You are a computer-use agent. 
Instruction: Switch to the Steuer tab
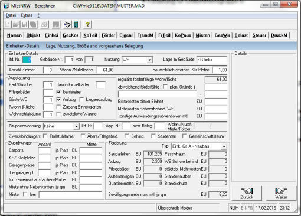tap(259, 35)
